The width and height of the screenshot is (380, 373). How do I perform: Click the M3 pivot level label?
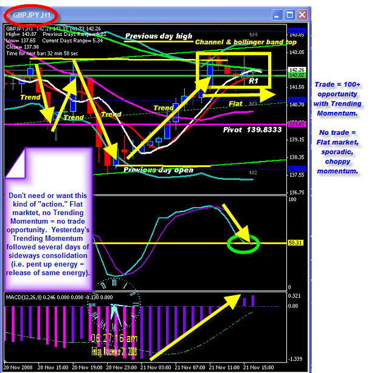coord(254,103)
